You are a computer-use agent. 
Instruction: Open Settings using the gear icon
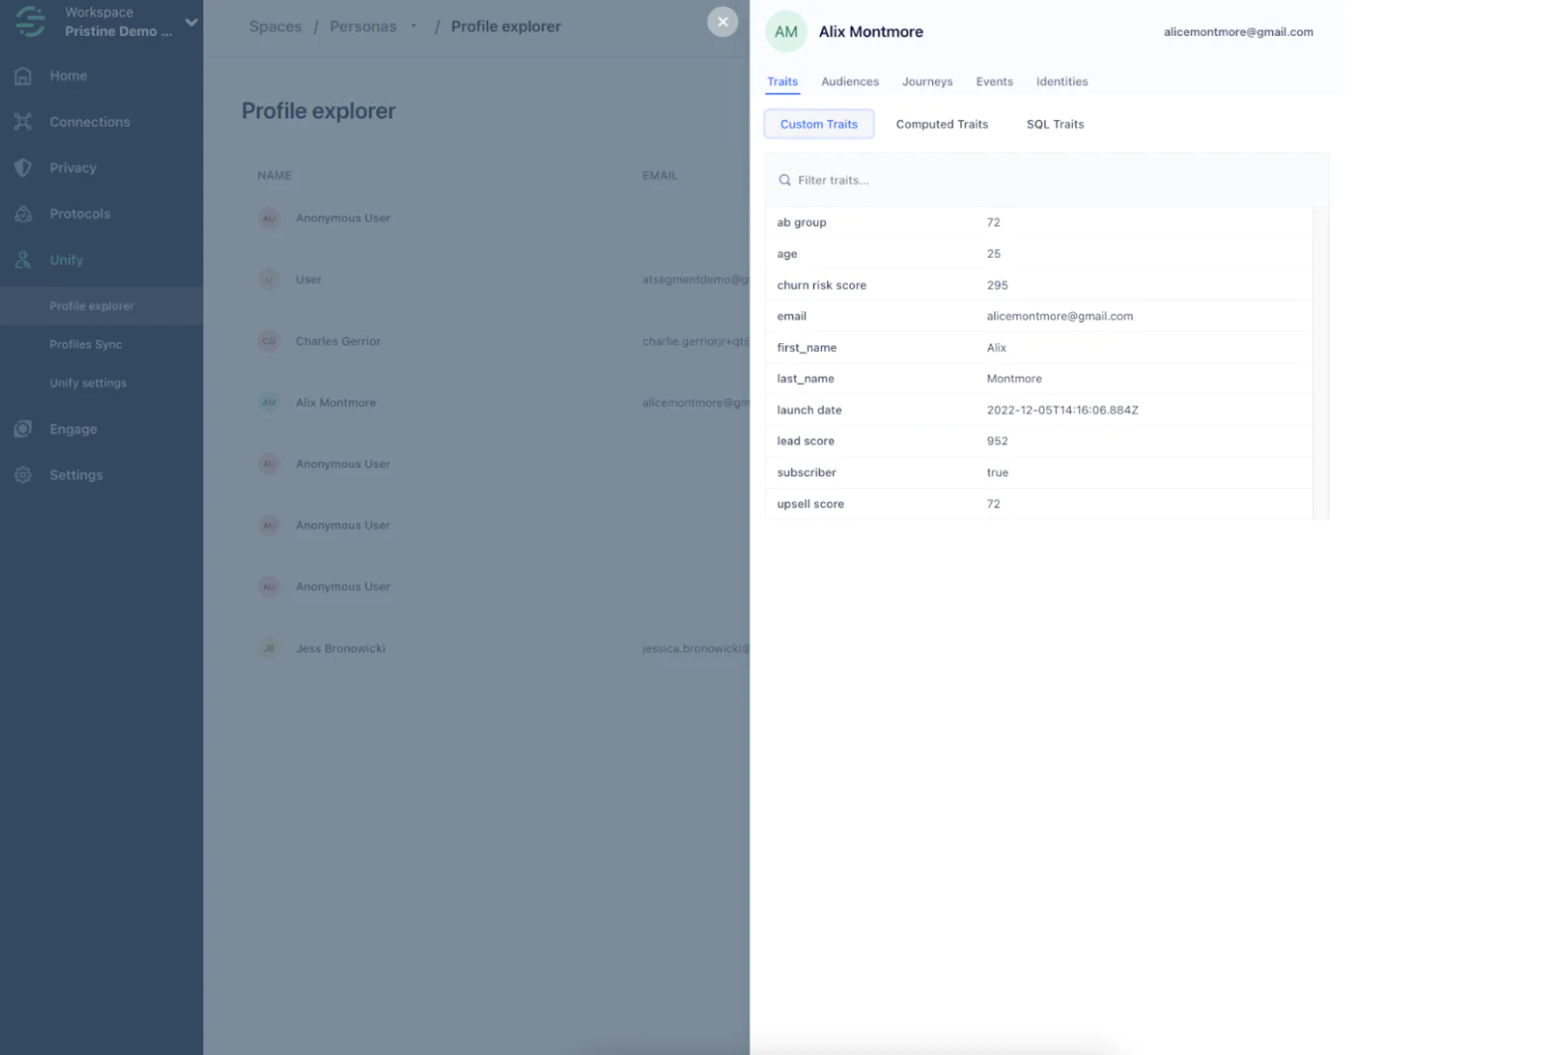pyautogui.click(x=22, y=474)
